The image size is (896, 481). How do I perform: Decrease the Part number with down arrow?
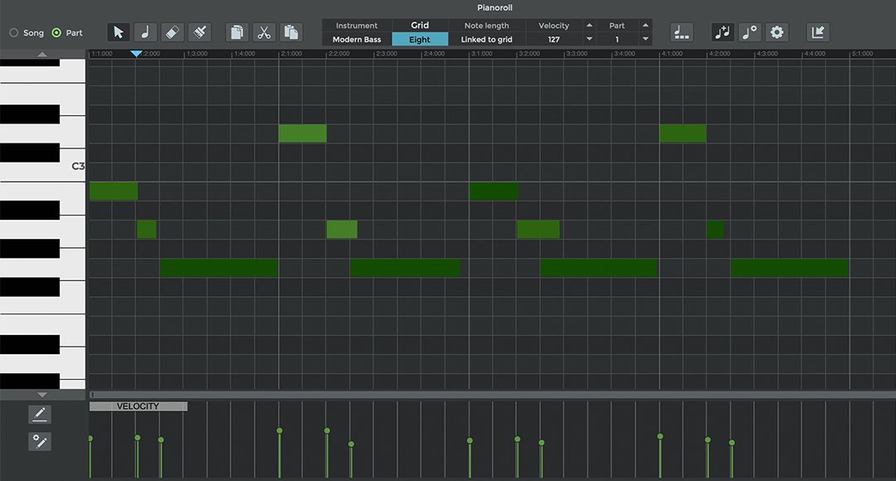point(645,39)
